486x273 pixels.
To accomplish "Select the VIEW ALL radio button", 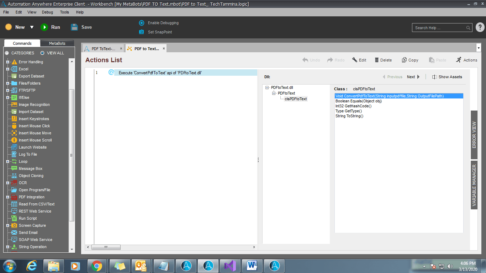I will click(42, 53).
